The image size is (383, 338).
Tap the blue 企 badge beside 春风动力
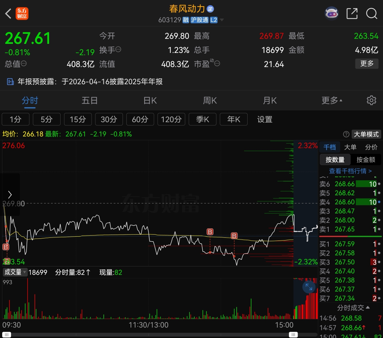tap(210, 9)
